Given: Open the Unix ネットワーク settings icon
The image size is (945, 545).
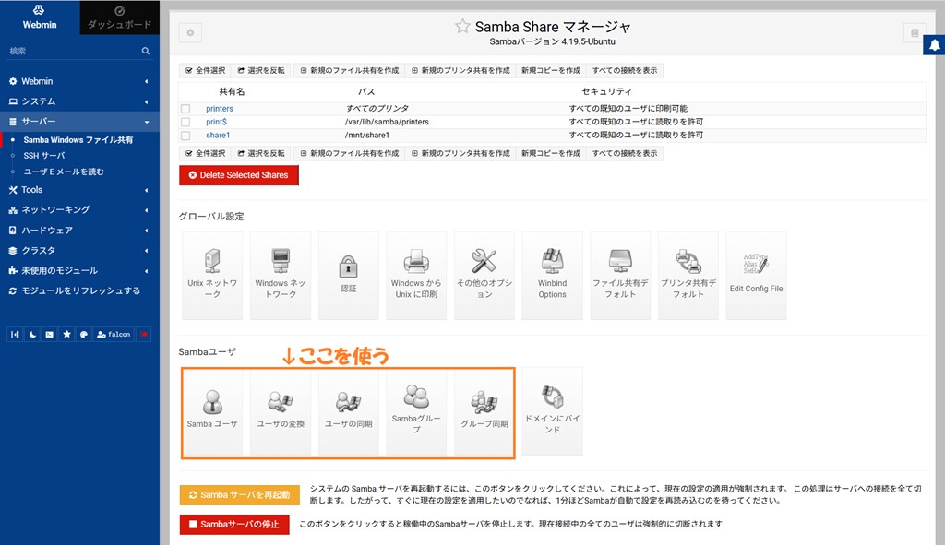Looking at the screenshot, I should pyautogui.click(x=212, y=275).
